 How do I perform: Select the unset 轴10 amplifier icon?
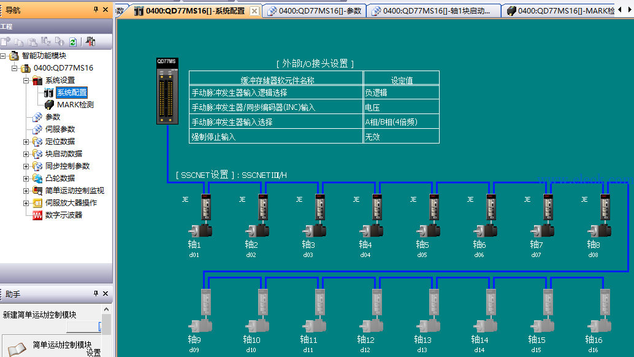(x=263, y=302)
